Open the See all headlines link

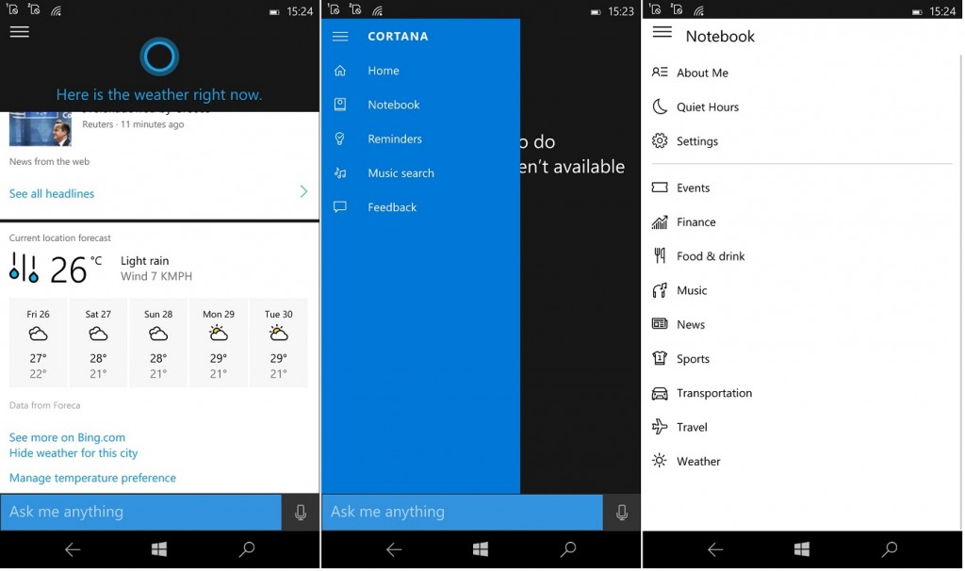[52, 193]
